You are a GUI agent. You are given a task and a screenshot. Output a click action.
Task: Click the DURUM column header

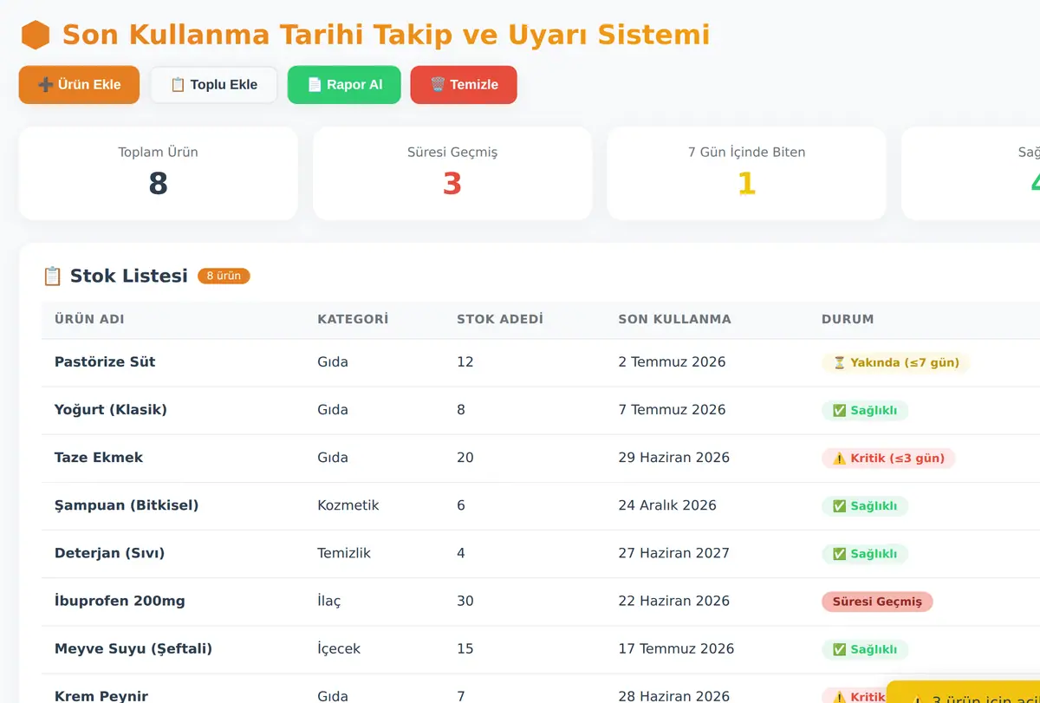(x=848, y=319)
